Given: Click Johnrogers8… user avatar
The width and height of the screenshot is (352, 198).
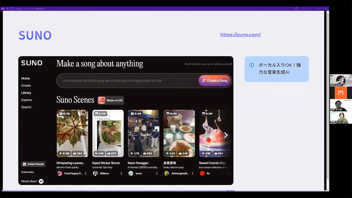Looking at the screenshot, I should [166, 173].
